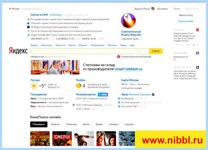
Task: Click the play icon before Английская доика
Action: point(119,102)
